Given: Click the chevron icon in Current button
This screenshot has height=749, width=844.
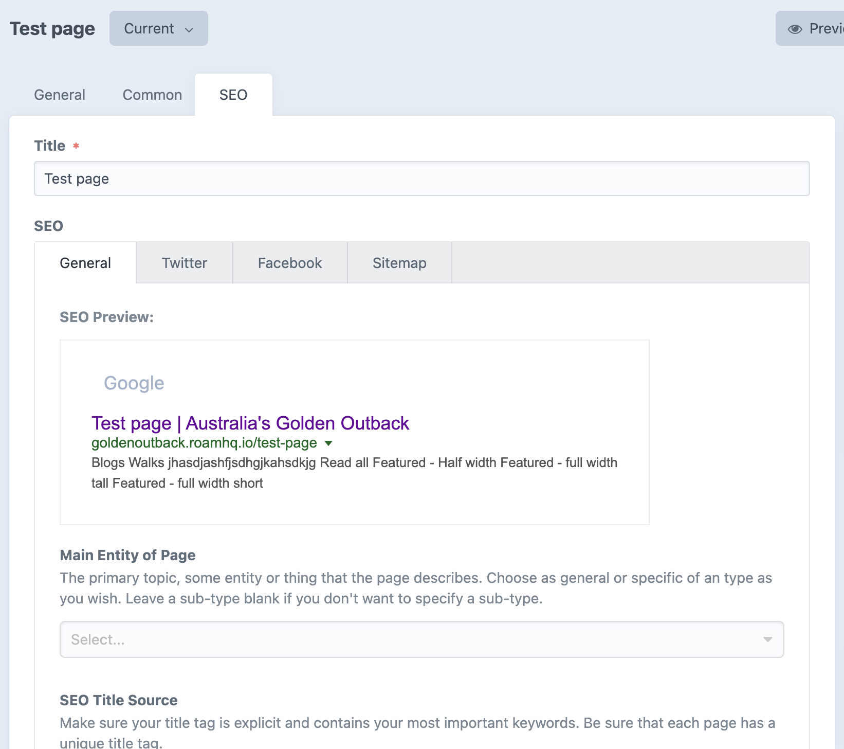Looking at the screenshot, I should [189, 30].
